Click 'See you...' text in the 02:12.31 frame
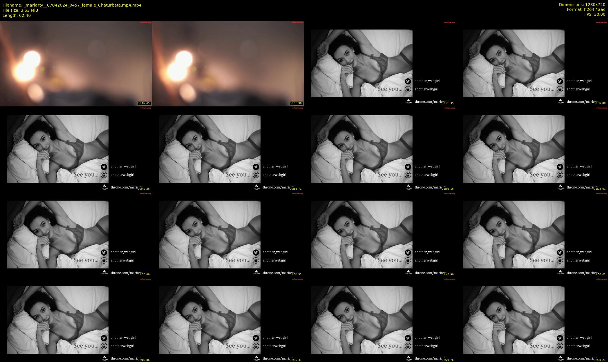 point(238,346)
